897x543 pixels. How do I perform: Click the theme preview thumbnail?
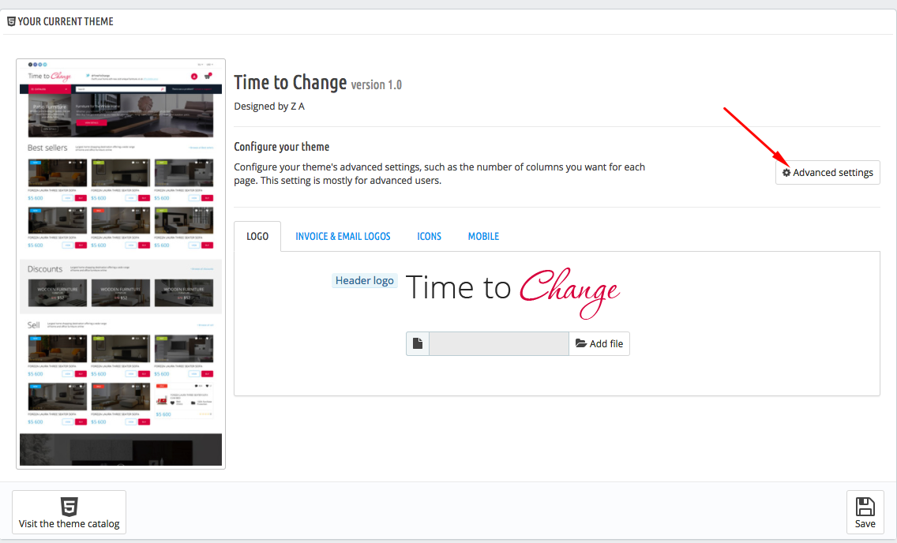pos(121,264)
